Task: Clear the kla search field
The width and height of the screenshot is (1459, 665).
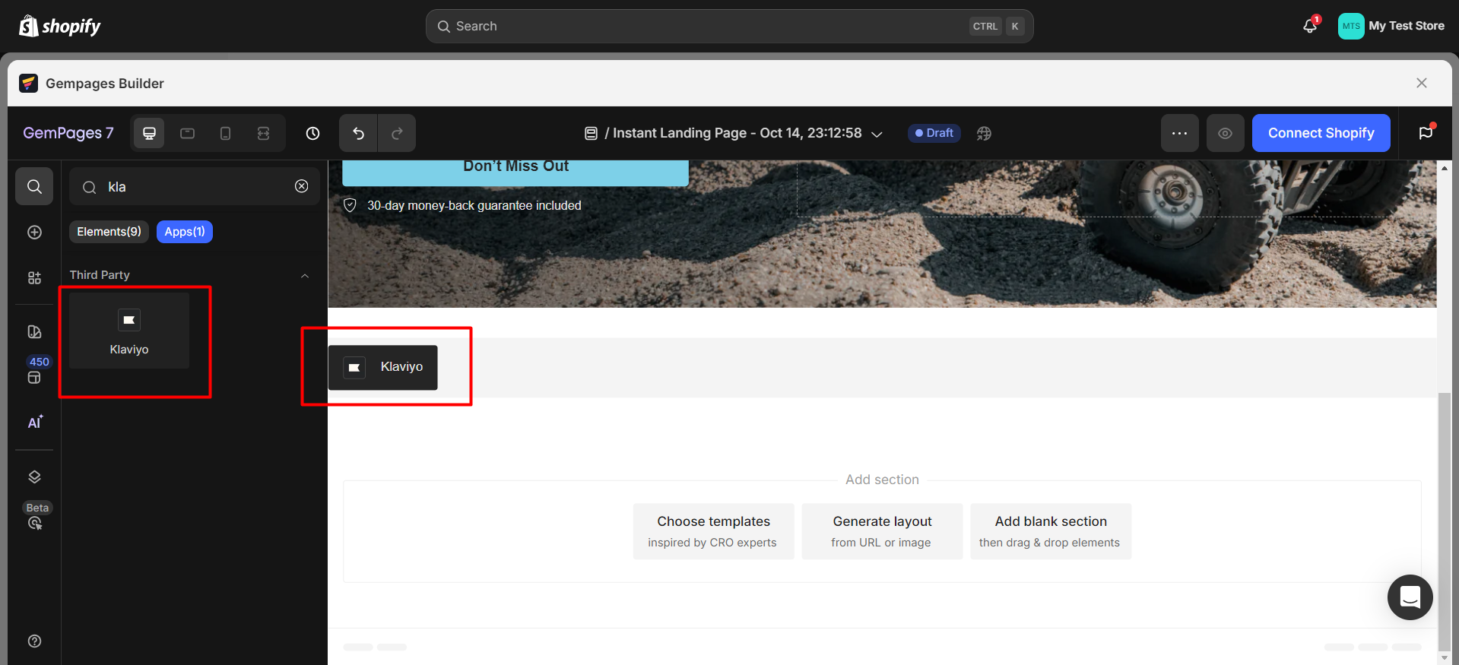Action: pyautogui.click(x=302, y=187)
